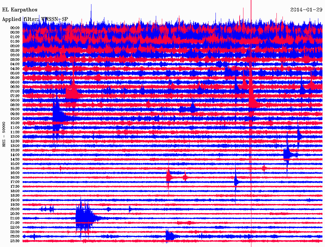Viewport: 325px width, 247px height.
Task: Click the 20:30 time label
Action: click(x=15, y=214)
